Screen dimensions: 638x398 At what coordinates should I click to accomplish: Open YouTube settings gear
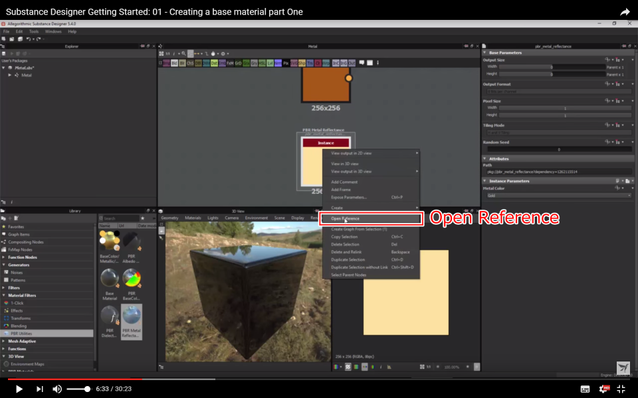[604, 389]
